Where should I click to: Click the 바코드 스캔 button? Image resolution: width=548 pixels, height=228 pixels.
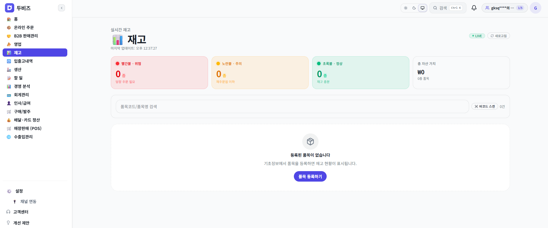(485, 106)
